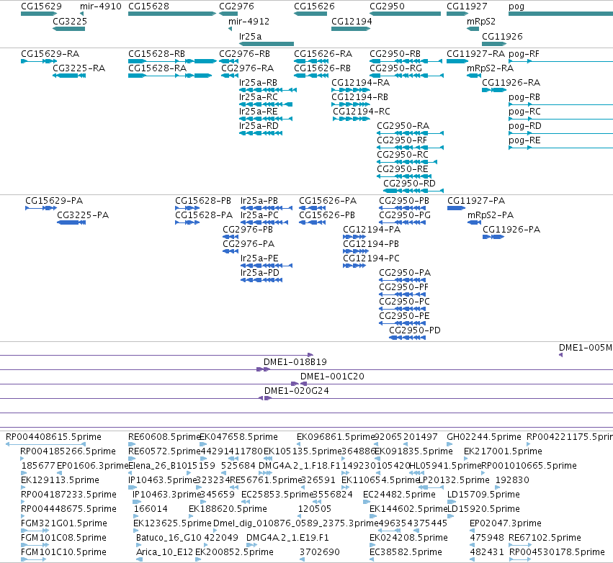This screenshot has height=563, width=613.
Task: Select protein CG2950-PG
Action: tap(402, 222)
